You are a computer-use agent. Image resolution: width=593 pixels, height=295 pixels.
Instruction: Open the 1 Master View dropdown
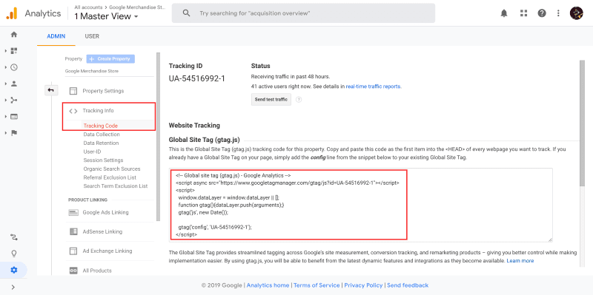106,16
